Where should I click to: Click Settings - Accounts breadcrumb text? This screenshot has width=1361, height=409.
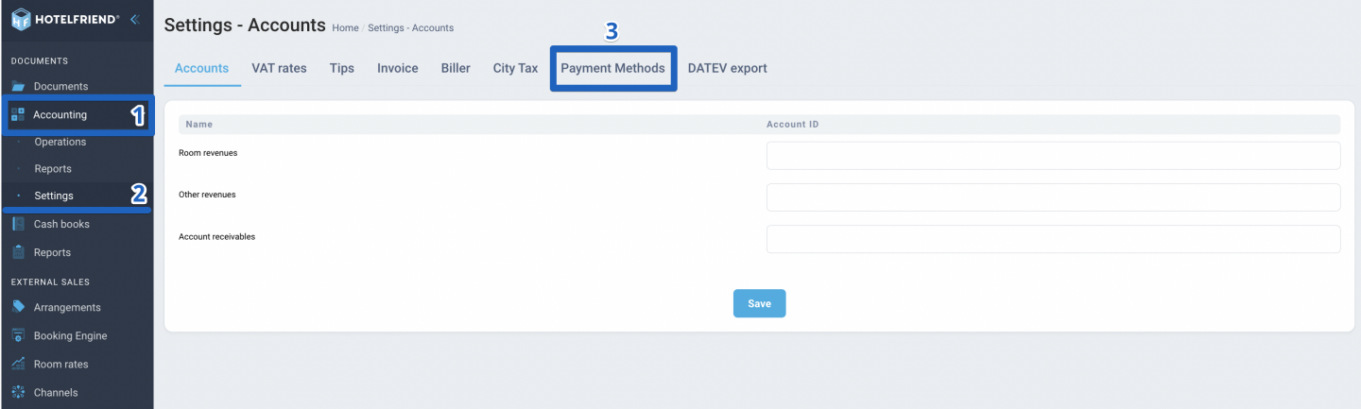point(411,28)
